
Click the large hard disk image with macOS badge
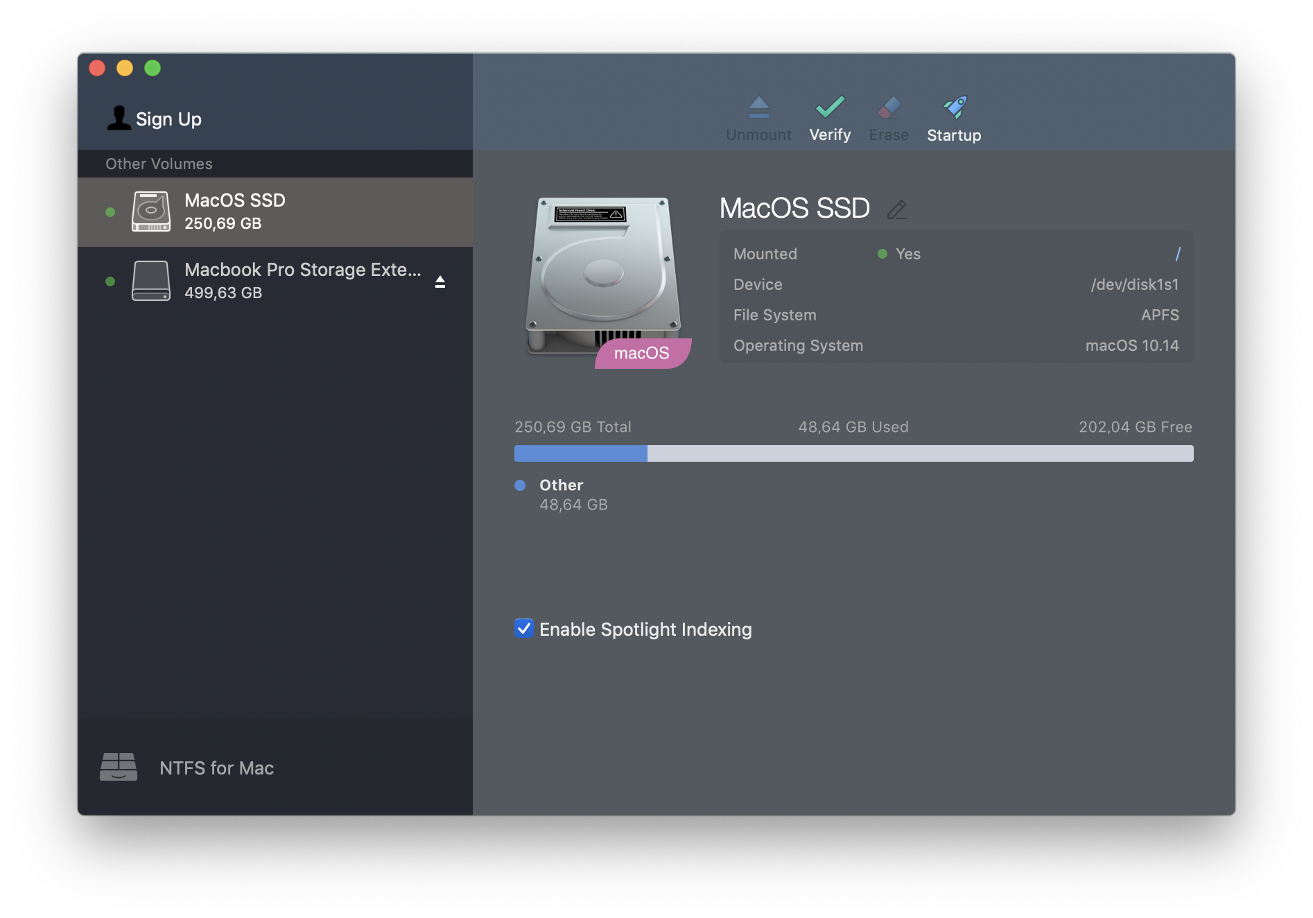tap(605, 277)
